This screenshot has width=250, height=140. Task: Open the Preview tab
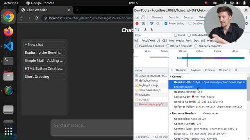tap(210, 70)
